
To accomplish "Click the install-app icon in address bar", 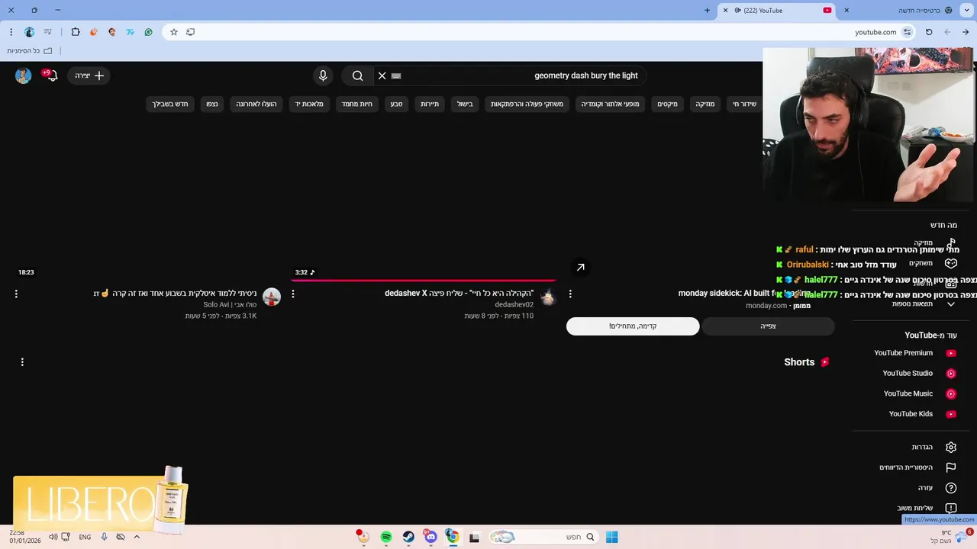I will coord(191,32).
